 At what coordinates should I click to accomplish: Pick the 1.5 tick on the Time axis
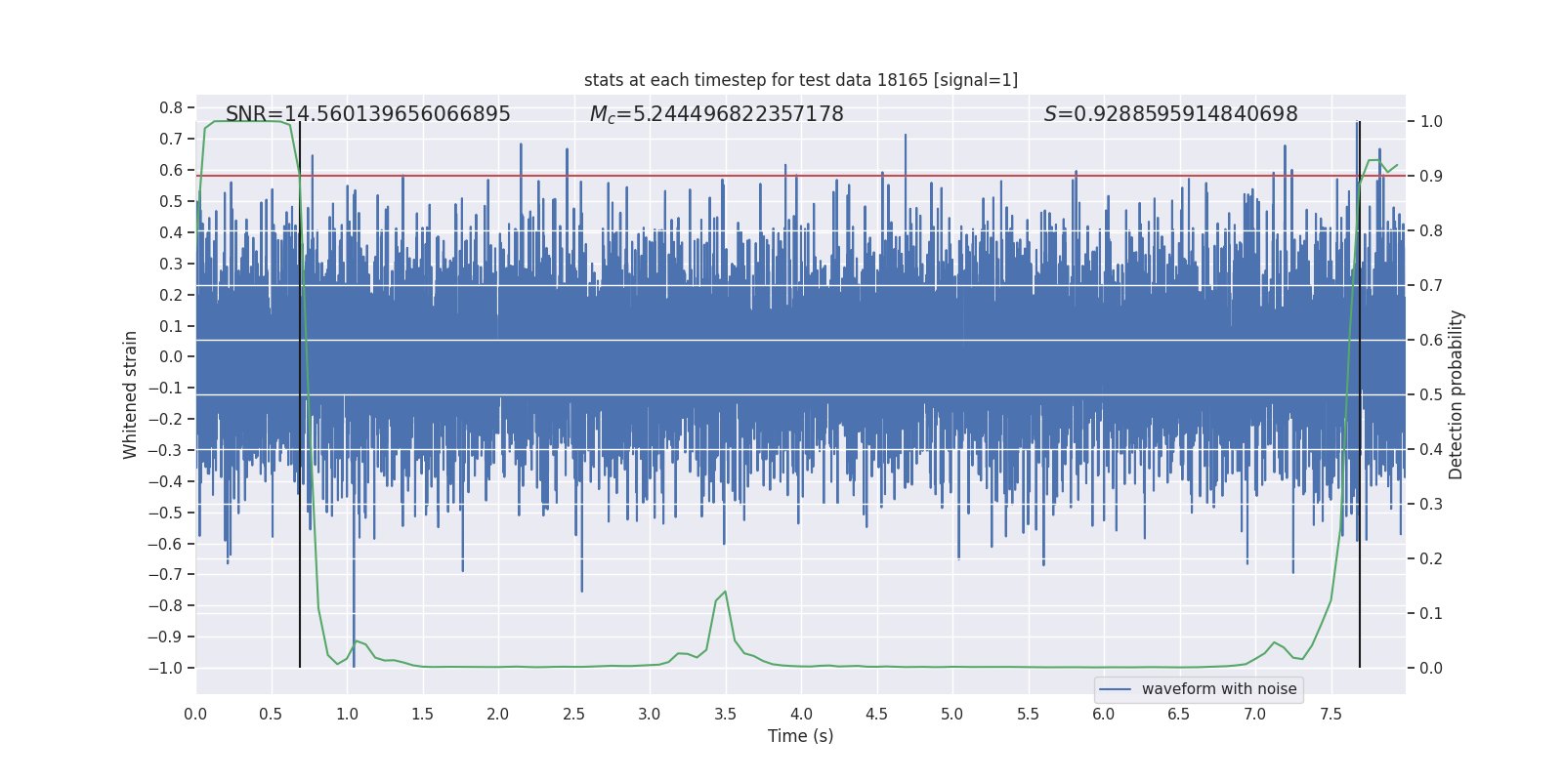tap(422, 714)
